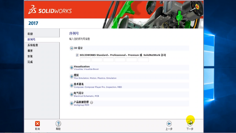Click the first serial number input box
This screenshot has width=236, height=133.
[x=85, y=60]
